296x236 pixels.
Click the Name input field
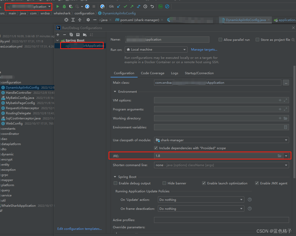click(x=167, y=40)
